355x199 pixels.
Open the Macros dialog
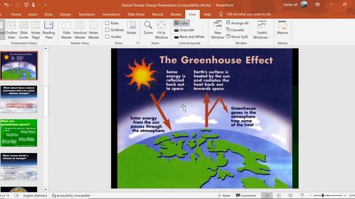(282, 28)
